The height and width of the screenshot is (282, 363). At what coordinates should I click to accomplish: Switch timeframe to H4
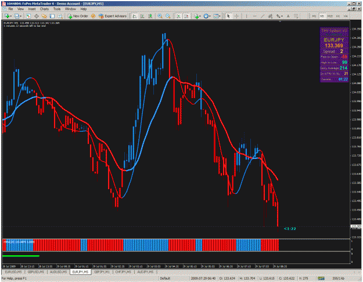346,16
